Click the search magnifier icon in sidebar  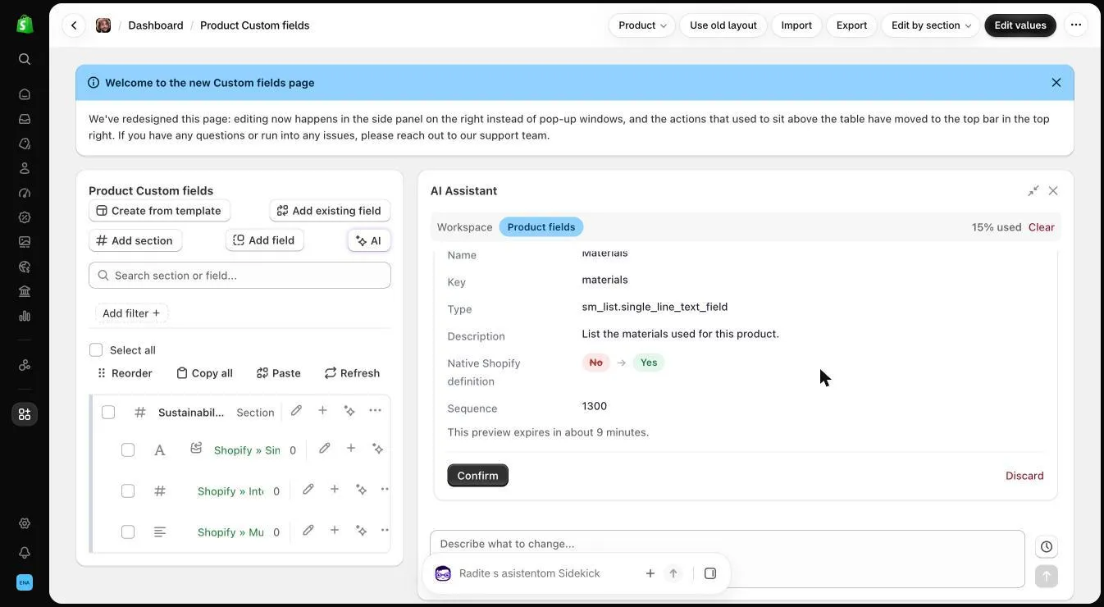pyautogui.click(x=25, y=59)
